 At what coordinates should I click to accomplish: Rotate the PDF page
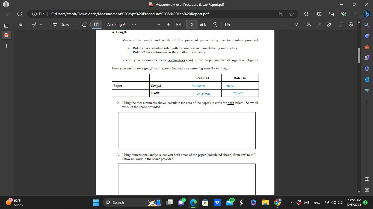tap(215, 24)
